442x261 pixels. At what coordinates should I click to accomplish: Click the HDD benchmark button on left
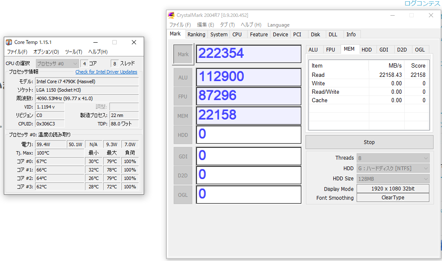183,135
